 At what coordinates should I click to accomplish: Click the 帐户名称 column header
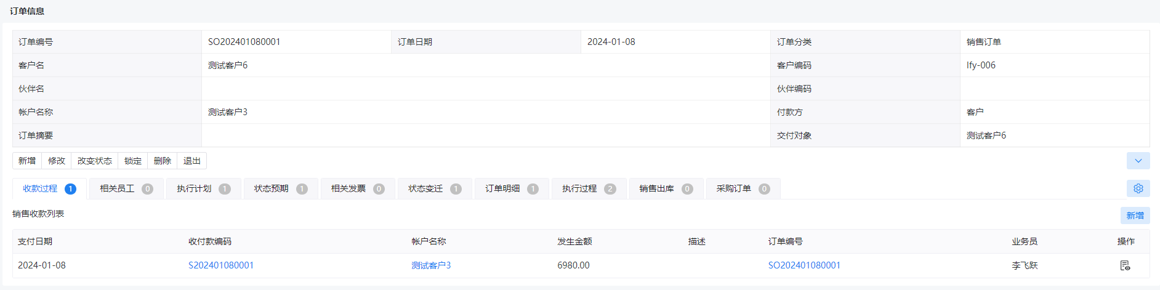pyautogui.click(x=429, y=241)
